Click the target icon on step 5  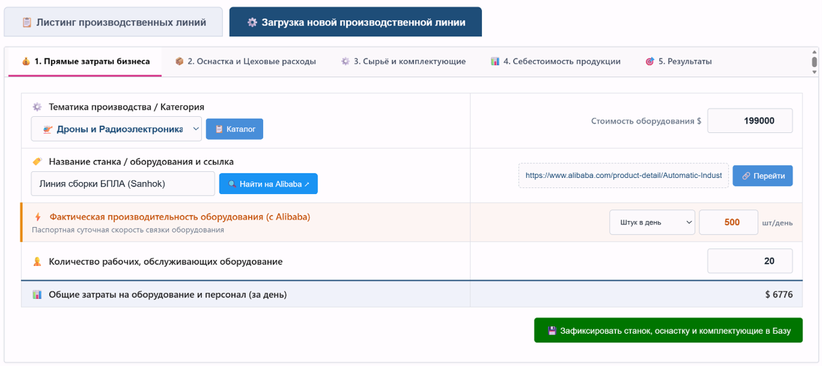click(650, 61)
